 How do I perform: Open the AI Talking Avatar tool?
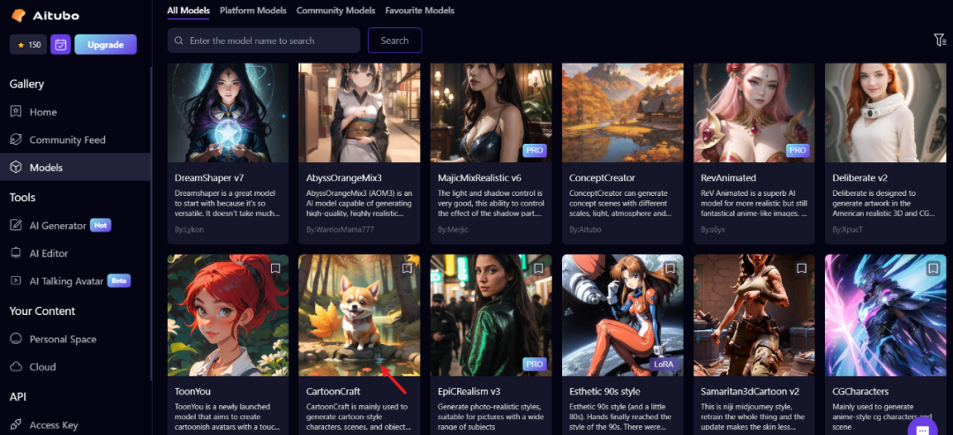point(66,281)
